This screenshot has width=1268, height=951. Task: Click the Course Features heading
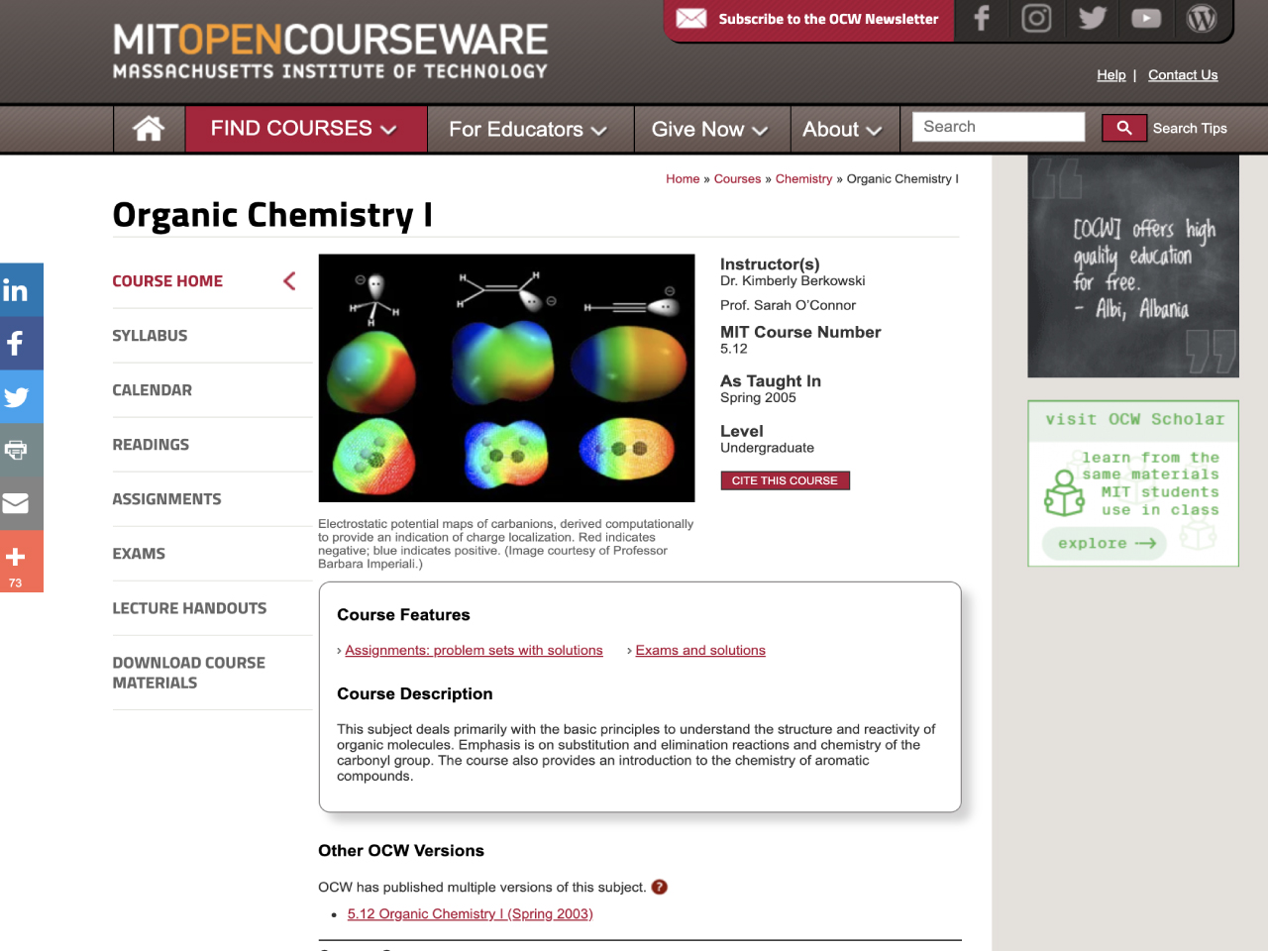point(403,615)
